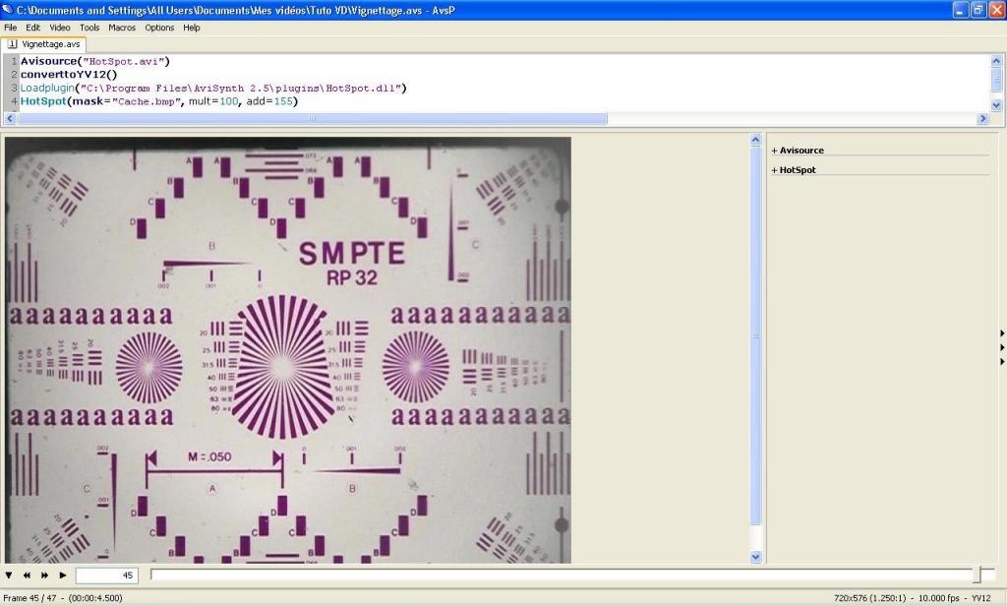This screenshot has width=1007, height=606.
Task: Open the Help menu
Action: tap(192, 28)
